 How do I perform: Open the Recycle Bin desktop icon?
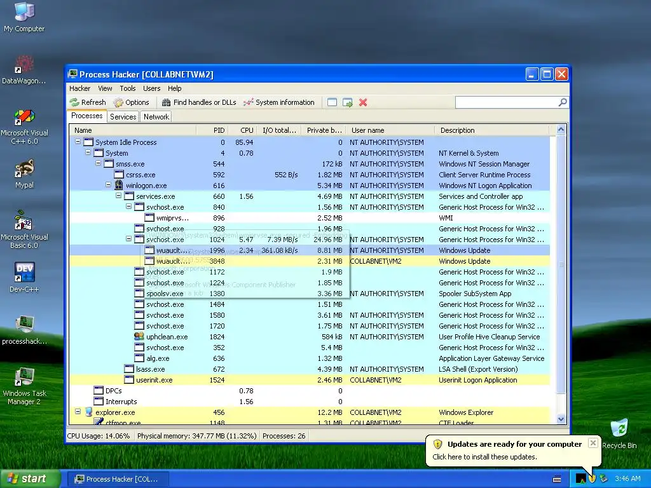(x=619, y=434)
